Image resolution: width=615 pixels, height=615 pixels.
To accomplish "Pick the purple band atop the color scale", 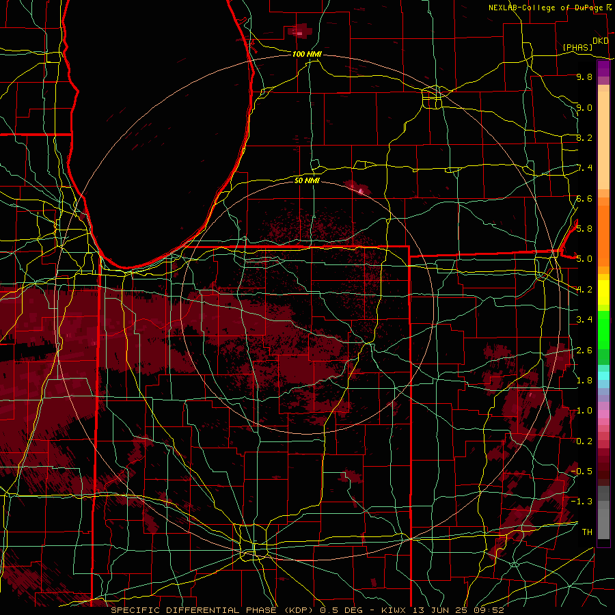I will coord(603,69).
